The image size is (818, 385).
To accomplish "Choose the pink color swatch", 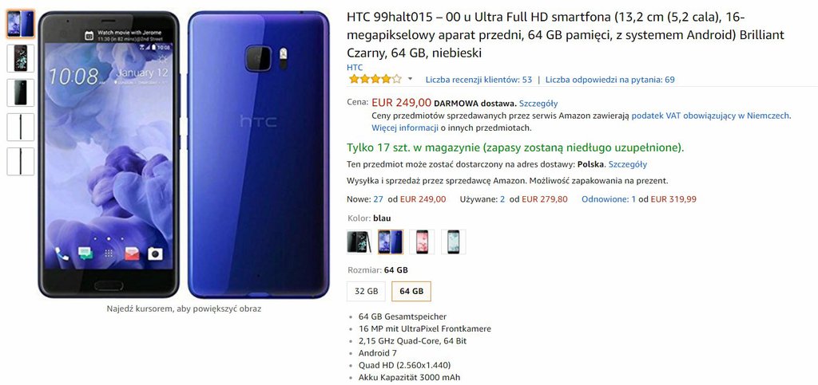I will (x=422, y=242).
